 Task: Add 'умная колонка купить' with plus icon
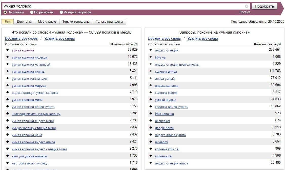point(7,71)
